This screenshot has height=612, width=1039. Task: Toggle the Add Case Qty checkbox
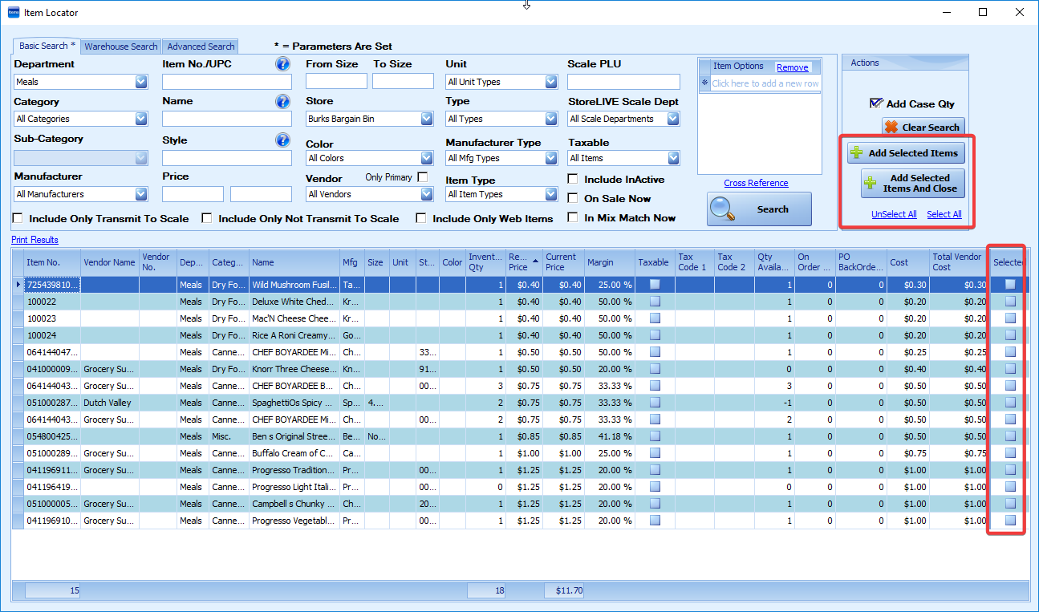pos(876,103)
